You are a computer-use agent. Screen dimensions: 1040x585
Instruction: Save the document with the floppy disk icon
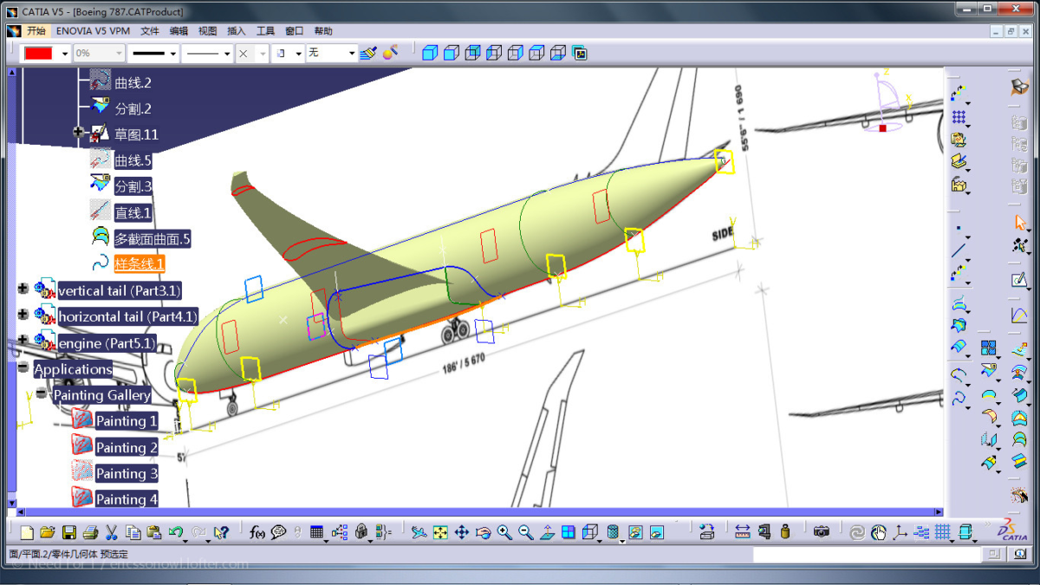pyautogui.click(x=69, y=532)
